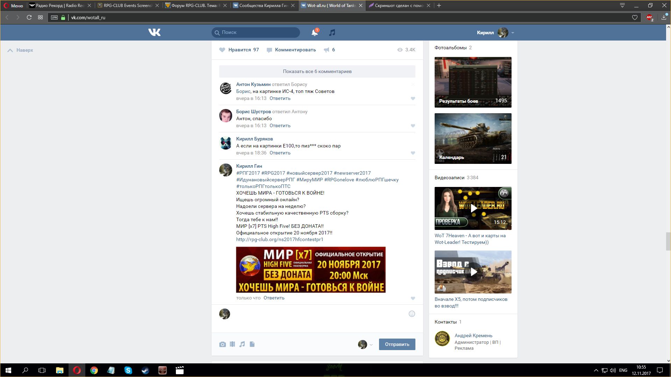Play WoT 7Heaven video thumbnail
Viewport: 671px width, 377px height.
473,208
